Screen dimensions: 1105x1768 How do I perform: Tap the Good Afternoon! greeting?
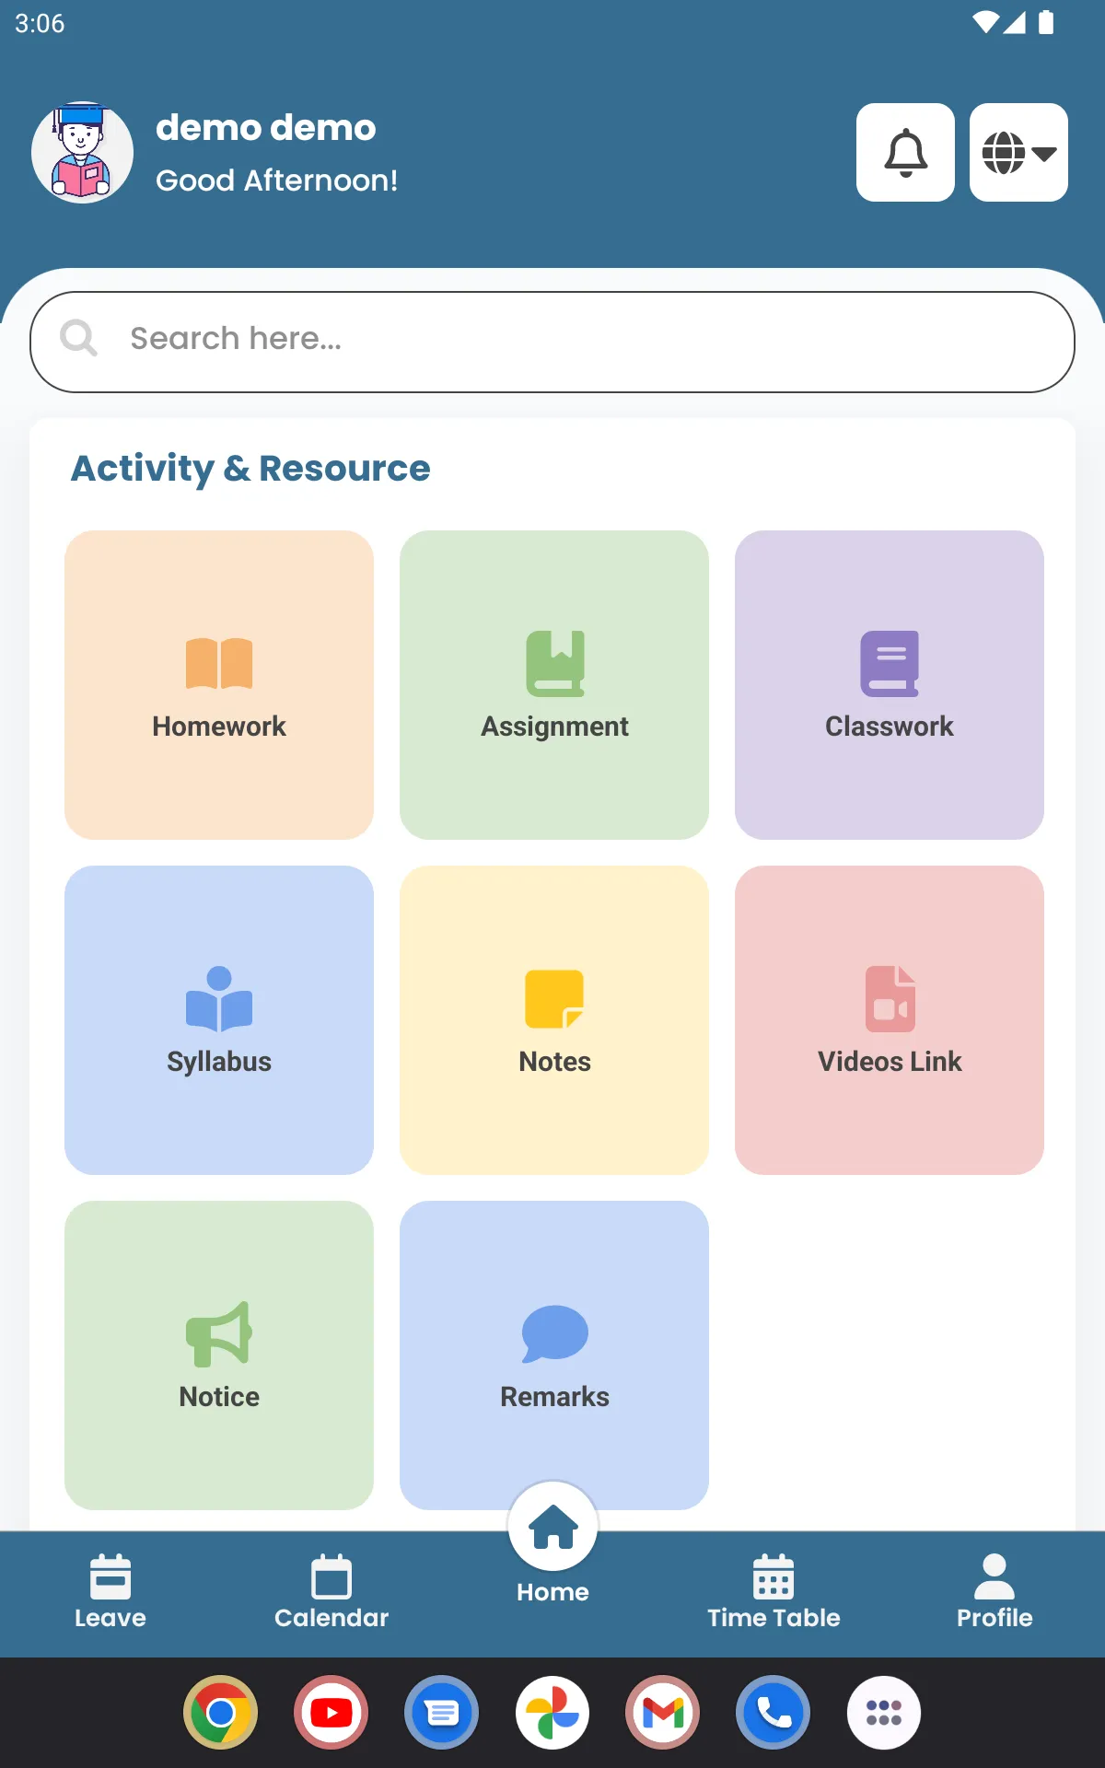[277, 180]
